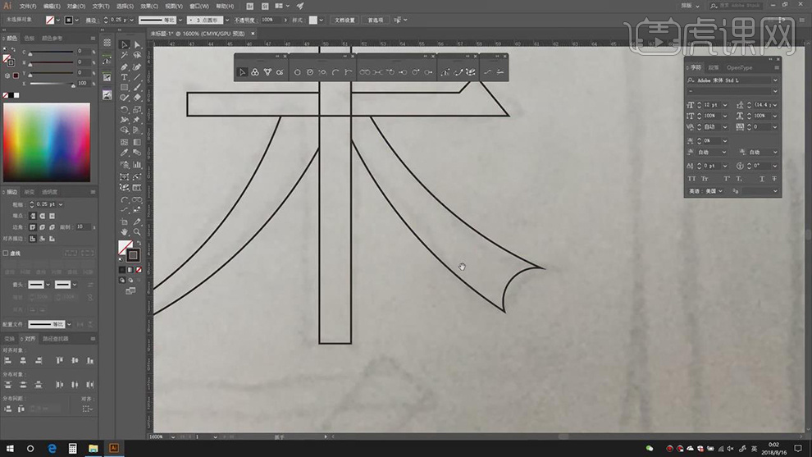
Task: Expand the stroke weight 0.25 pt dropdown
Action: [125, 20]
